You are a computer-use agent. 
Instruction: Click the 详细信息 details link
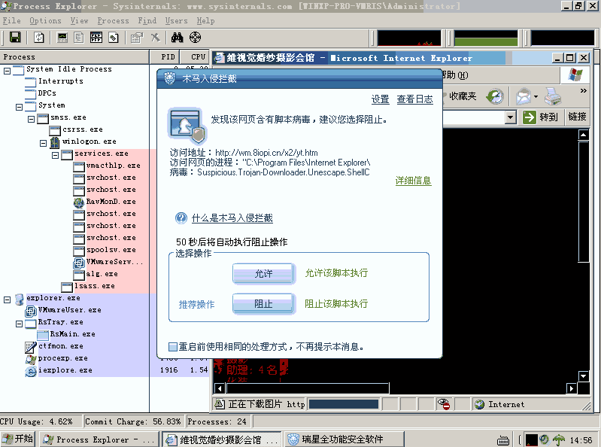tap(413, 181)
